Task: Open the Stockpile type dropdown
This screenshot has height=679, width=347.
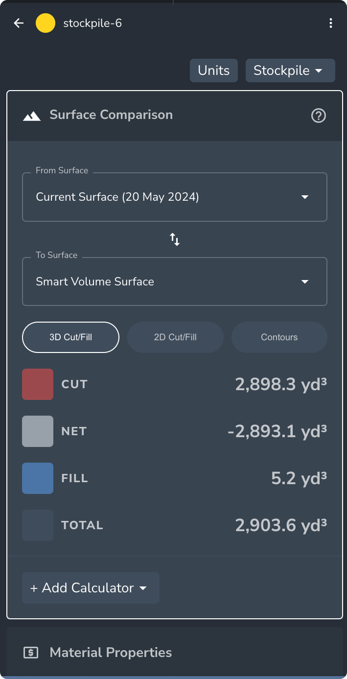Action: [x=290, y=70]
